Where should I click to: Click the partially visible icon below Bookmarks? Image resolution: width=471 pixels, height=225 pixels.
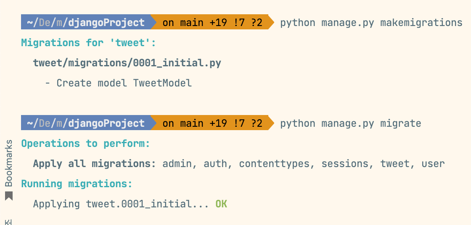coord(9,222)
